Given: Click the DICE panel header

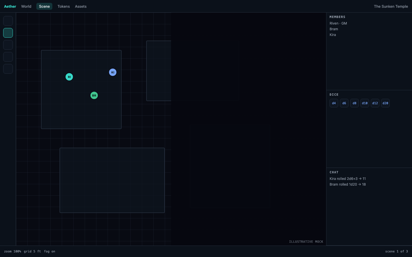Looking at the screenshot, I should (x=334, y=95).
